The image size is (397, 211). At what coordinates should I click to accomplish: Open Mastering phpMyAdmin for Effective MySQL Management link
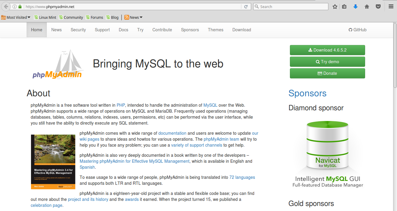click(135, 161)
